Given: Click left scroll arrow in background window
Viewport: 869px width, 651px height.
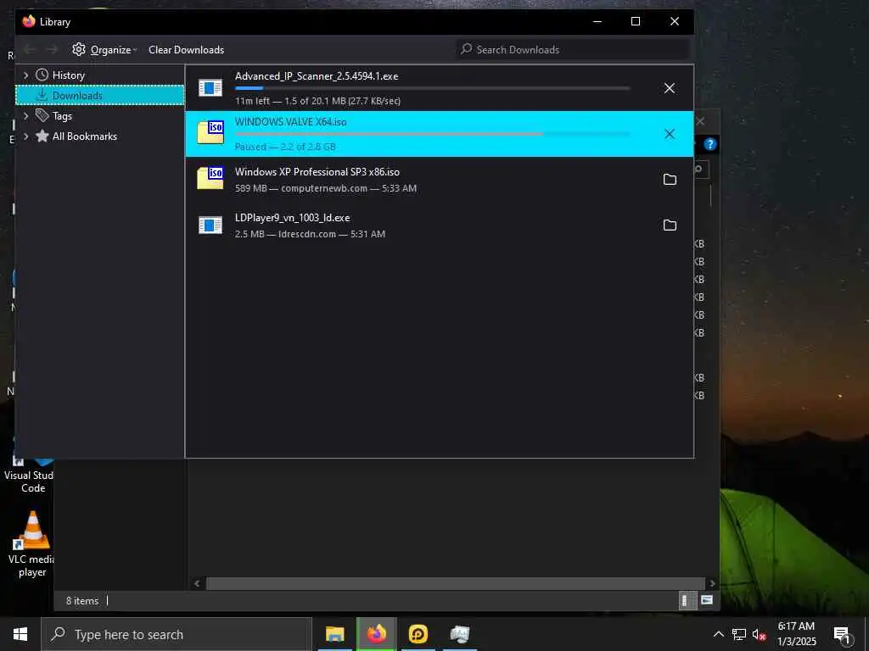Looking at the screenshot, I should tap(197, 583).
